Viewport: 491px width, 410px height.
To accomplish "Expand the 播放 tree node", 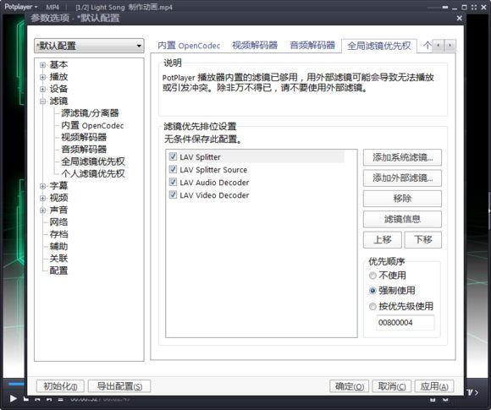I will point(43,77).
